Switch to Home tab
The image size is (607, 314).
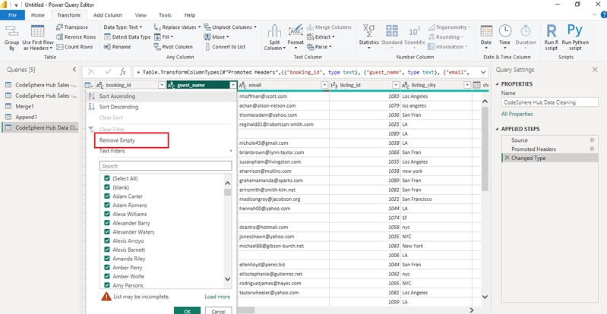coord(37,15)
